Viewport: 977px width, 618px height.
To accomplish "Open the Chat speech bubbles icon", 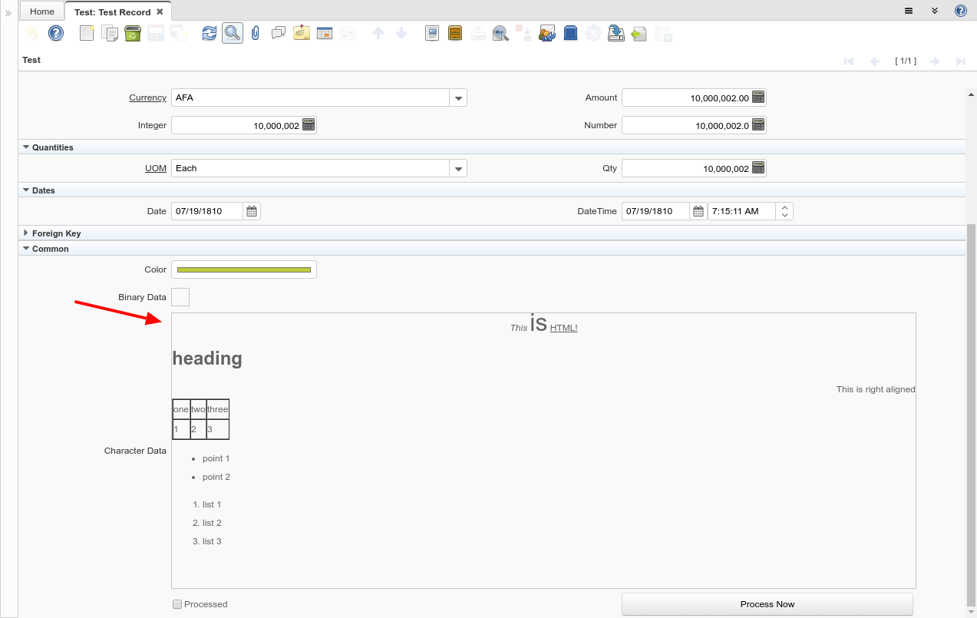I will (279, 33).
